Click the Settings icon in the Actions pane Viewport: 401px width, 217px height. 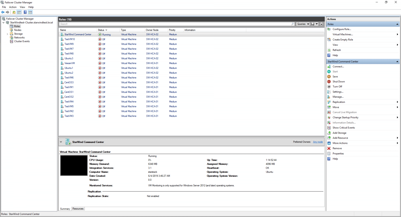click(329, 92)
